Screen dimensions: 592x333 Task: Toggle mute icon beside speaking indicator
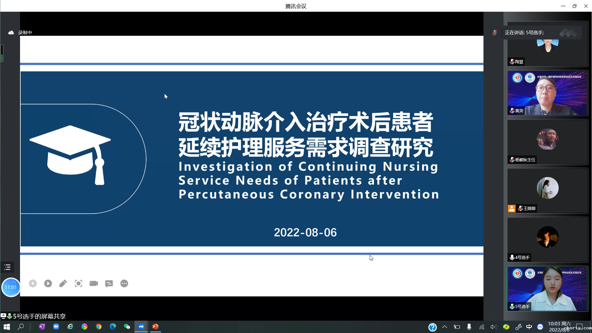pos(495,32)
